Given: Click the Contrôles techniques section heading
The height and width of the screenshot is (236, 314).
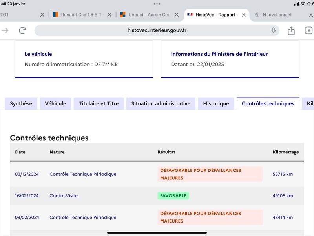Looking at the screenshot, I should [x=49, y=138].
